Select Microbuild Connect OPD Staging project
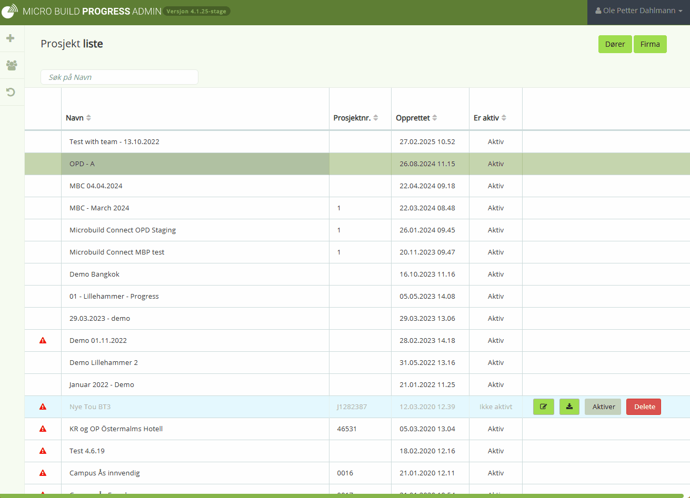 click(123, 230)
